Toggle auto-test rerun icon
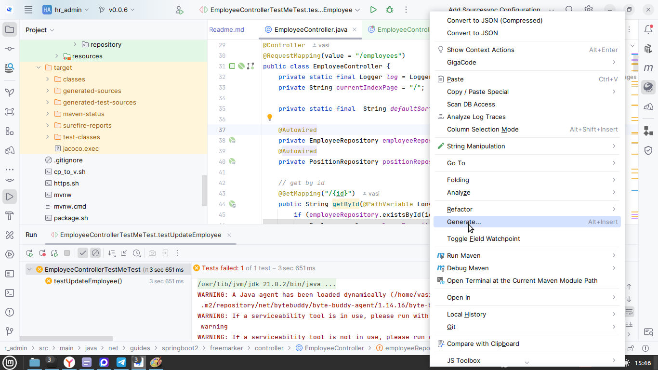Viewport: 658px width, 370px height. pos(54,253)
